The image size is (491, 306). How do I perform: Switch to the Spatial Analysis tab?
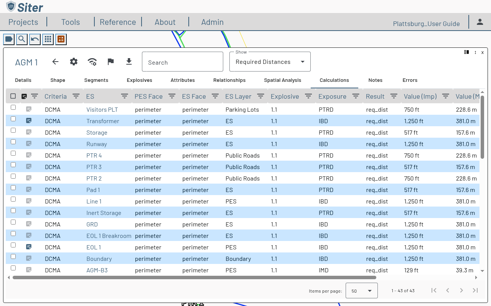[283, 80]
